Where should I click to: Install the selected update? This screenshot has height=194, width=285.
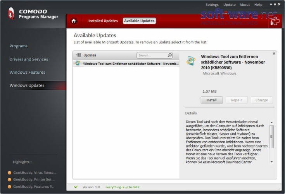pyautogui.click(x=212, y=100)
